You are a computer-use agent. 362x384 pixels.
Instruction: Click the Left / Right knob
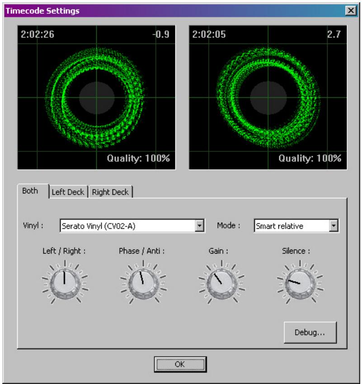(x=65, y=283)
